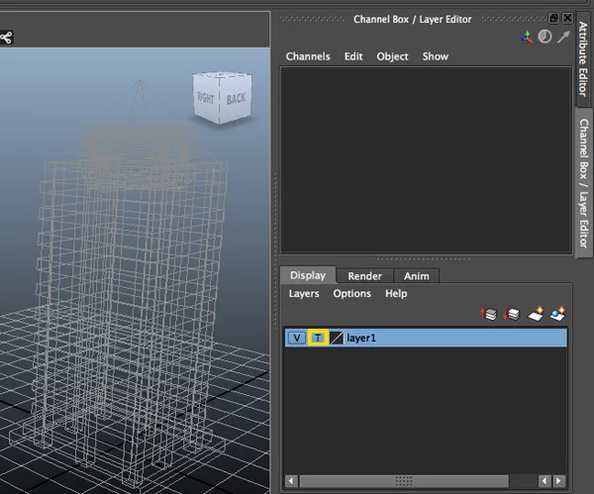The image size is (594, 494).
Task: Switch to the Render layer tab
Action: pos(364,276)
